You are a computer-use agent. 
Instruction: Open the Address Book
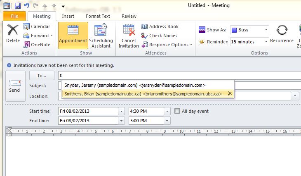click(x=160, y=26)
